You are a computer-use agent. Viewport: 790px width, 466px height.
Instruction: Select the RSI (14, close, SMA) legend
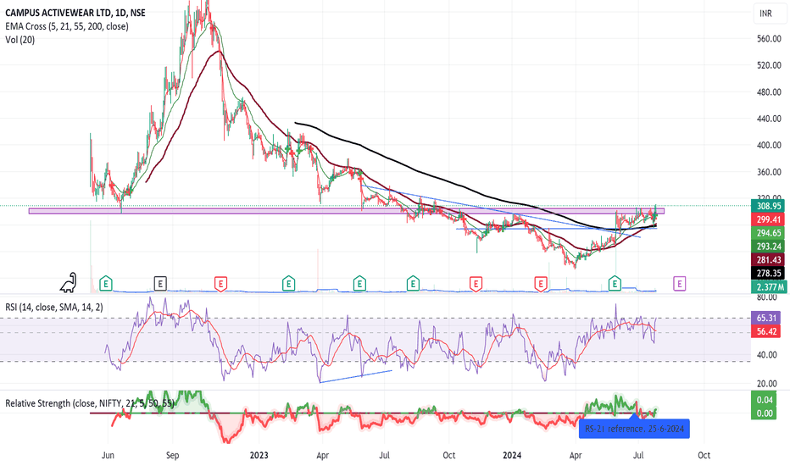[x=54, y=307]
